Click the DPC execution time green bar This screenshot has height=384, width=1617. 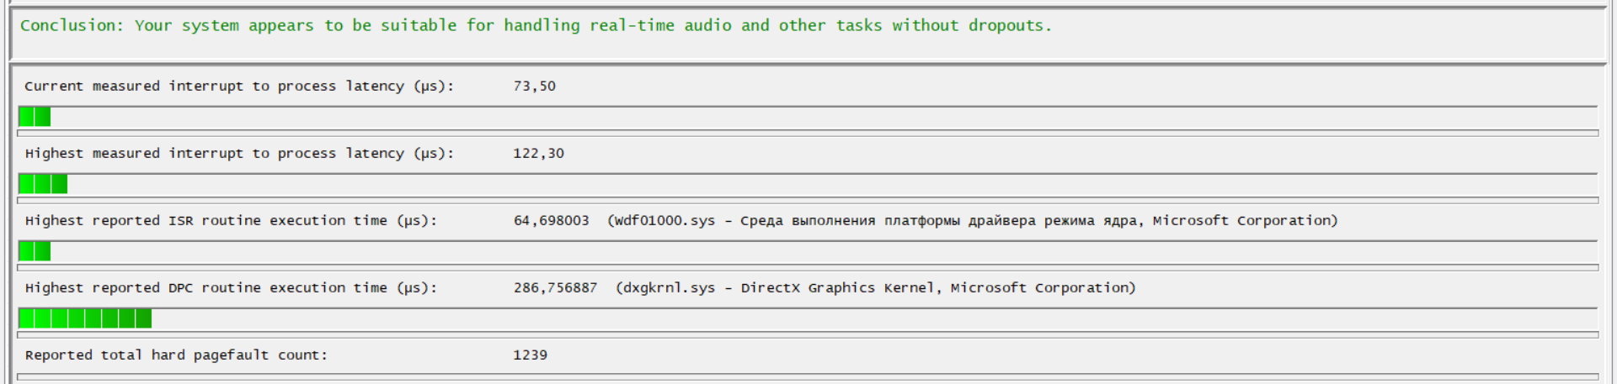click(85, 318)
